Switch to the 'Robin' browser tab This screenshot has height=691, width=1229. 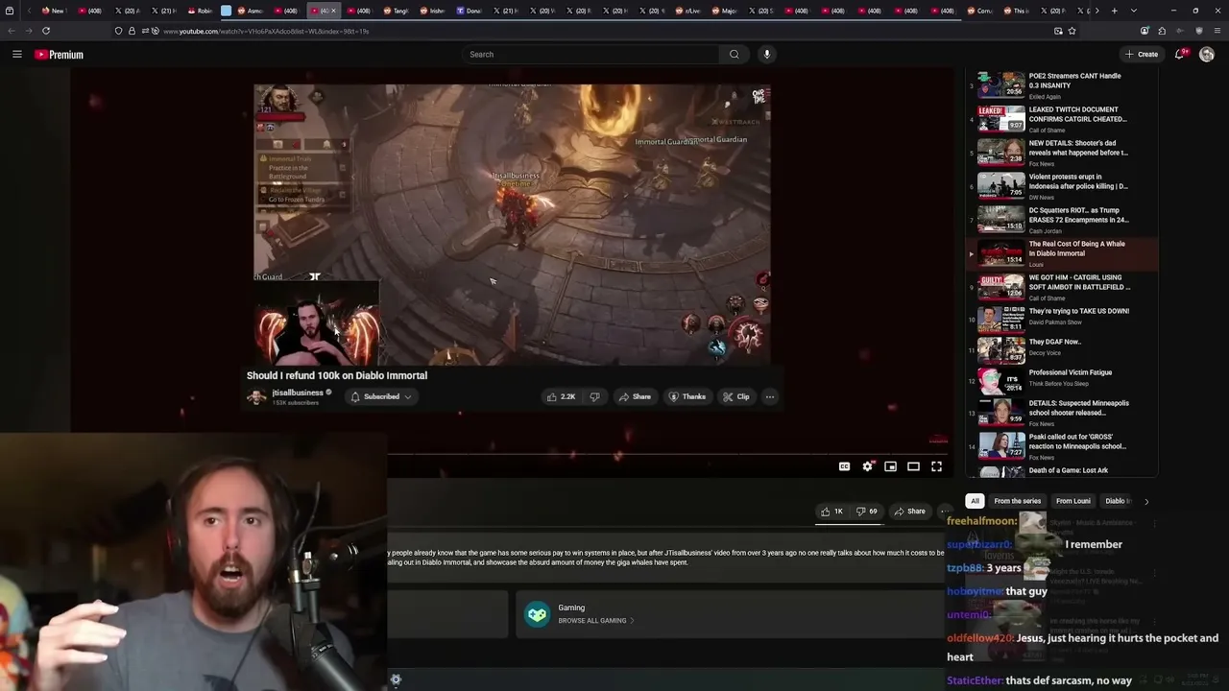click(x=200, y=11)
